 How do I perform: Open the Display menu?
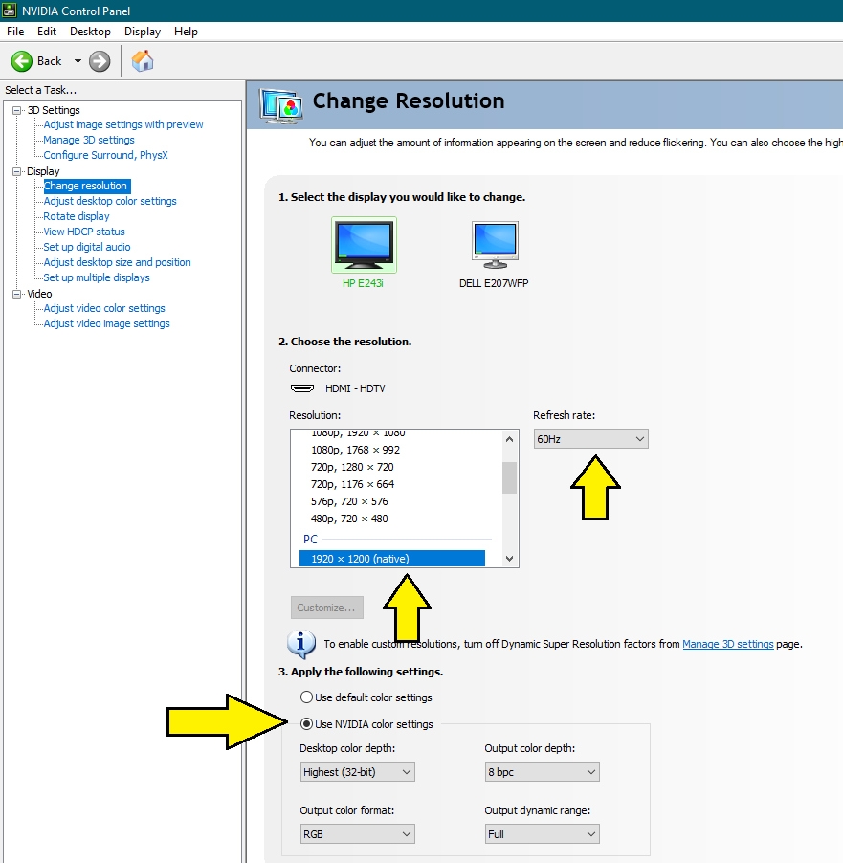coord(142,32)
